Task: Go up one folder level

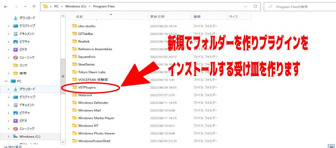Action: click(x=34, y=7)
